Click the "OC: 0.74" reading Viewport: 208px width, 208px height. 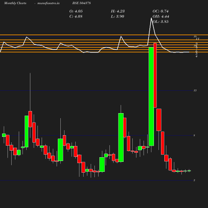(161, 11)
